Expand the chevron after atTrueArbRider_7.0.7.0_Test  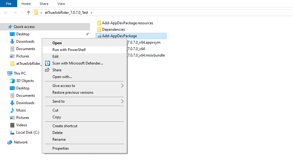91,13
